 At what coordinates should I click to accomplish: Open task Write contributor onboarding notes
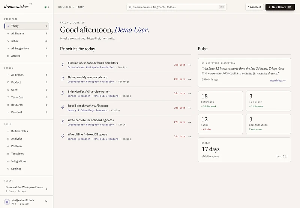click(x=126, y=122)
